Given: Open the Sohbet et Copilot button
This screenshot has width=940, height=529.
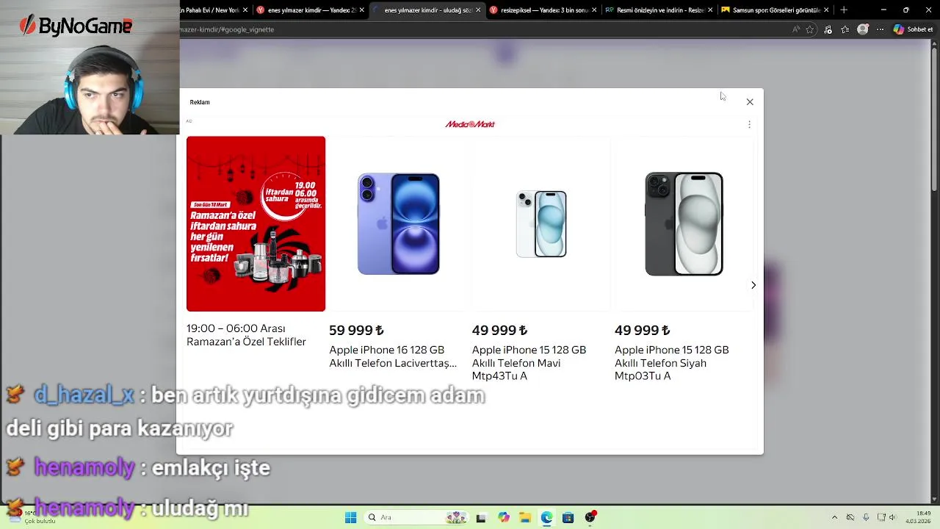Looking at the screenshot, I should 913,29.
